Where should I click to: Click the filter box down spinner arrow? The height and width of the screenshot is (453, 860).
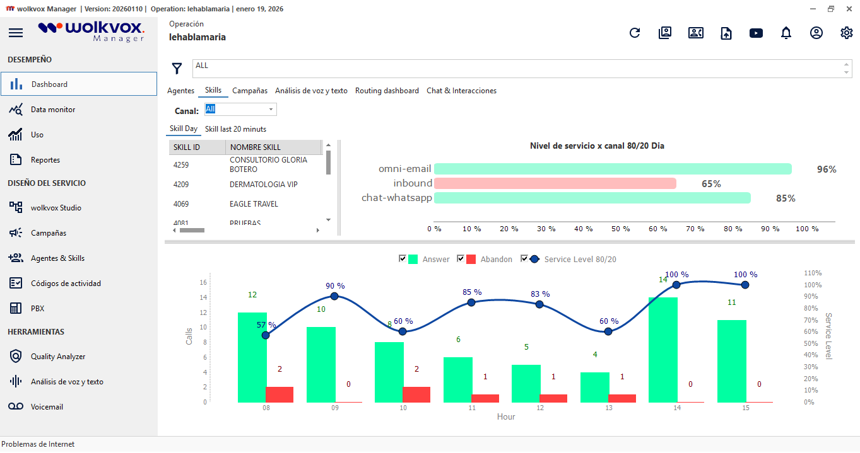847,73
